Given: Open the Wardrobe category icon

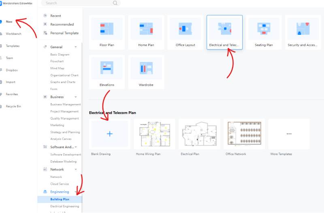Looking at the screenshot, I should coord(146,68).
